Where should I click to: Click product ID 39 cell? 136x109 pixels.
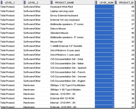coord(124,94)
